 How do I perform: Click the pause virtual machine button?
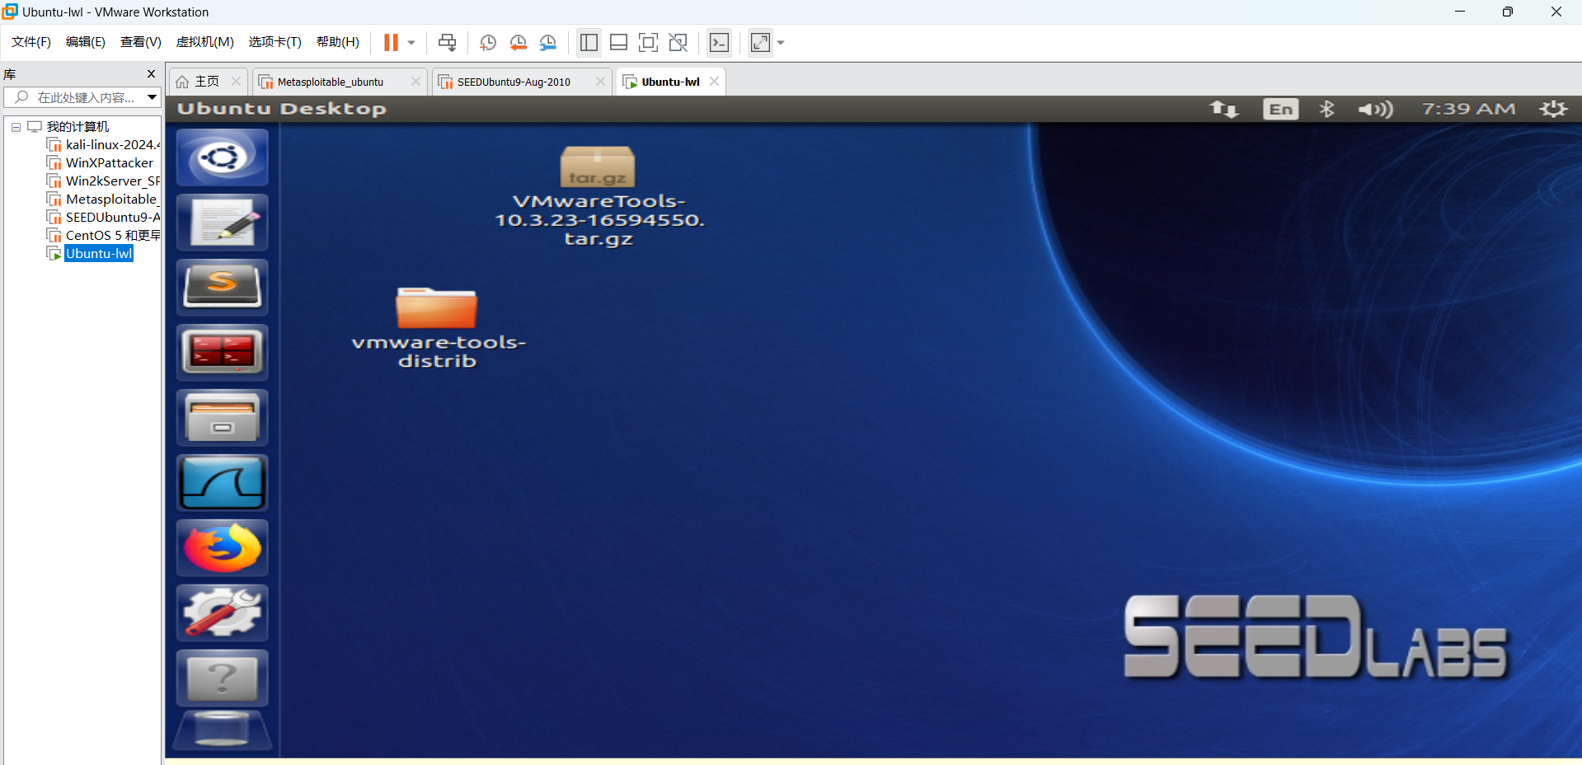[391, 43]
